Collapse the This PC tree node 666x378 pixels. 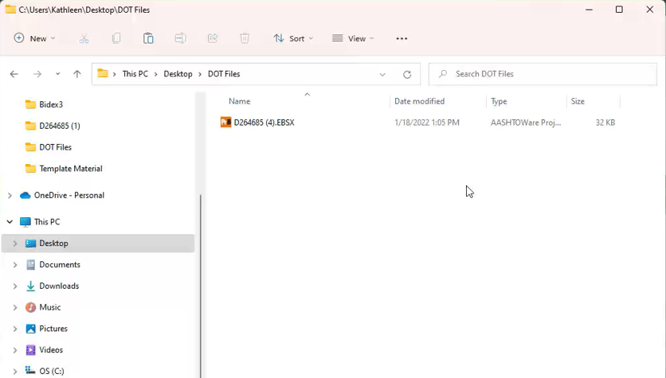(x=10, y=222)
